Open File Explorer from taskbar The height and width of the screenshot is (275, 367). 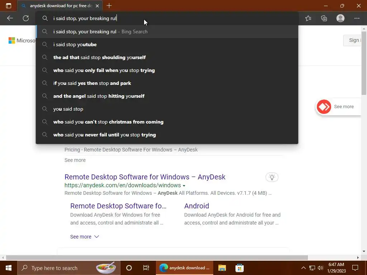point(222,268)
